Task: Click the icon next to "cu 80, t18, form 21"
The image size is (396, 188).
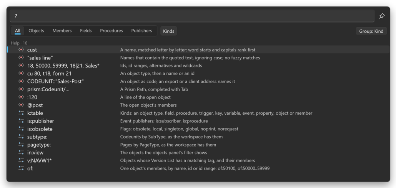Action: pyautogui.click(x=21, y=74)
